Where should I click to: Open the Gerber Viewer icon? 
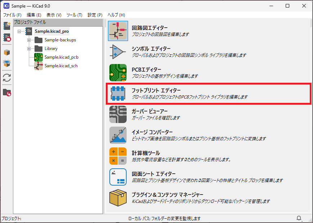pos(118,115)
